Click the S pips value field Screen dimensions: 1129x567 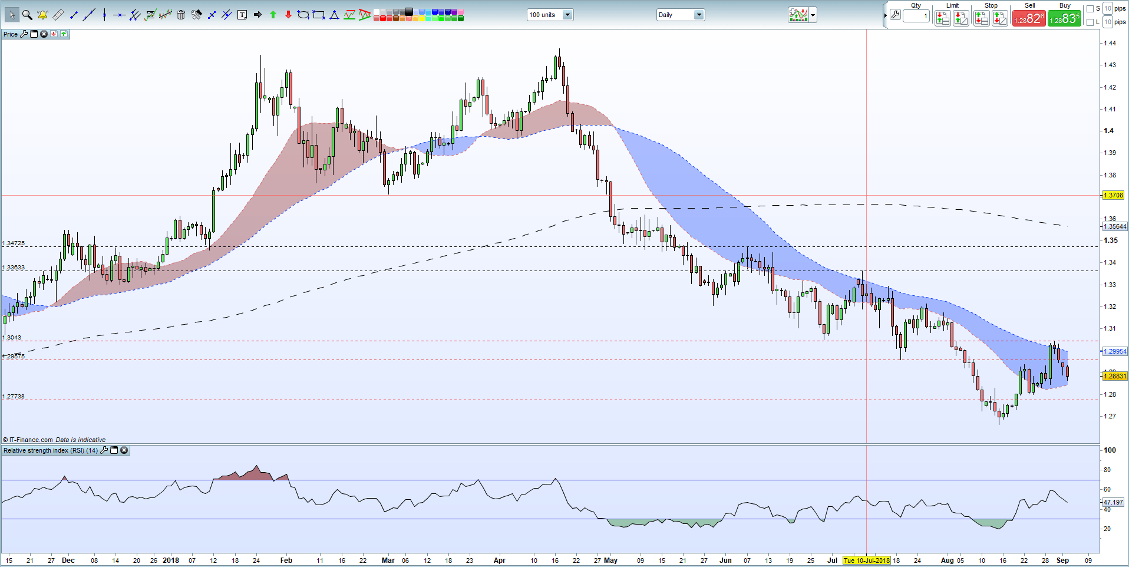[1108, 8]
